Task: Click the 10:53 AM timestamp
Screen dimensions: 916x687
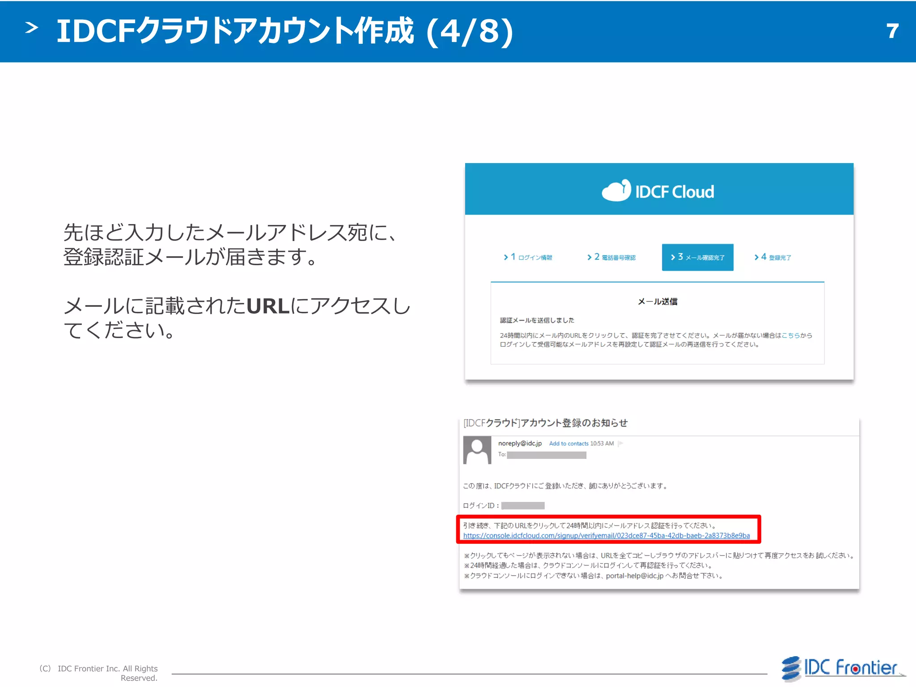Action: [x=602, y=444]
